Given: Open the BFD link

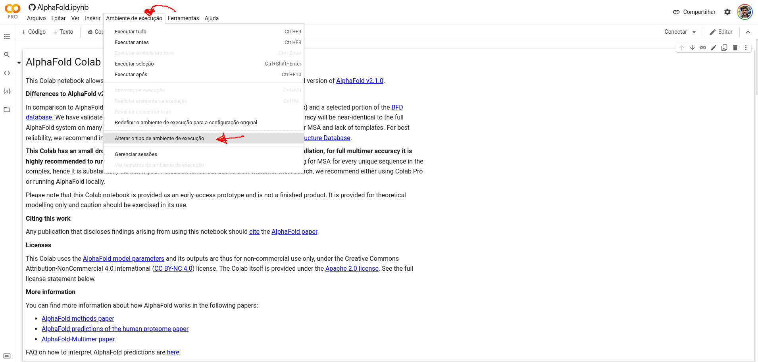Looking at the screenshot, I should (x=397, y=108).
